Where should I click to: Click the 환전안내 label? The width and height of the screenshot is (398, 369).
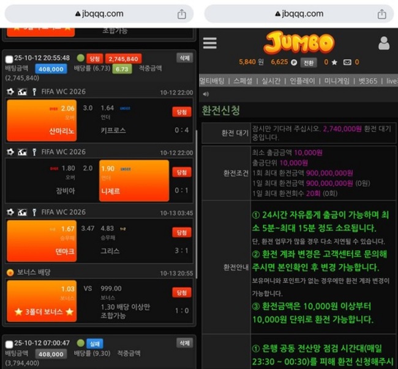[236, 267]
